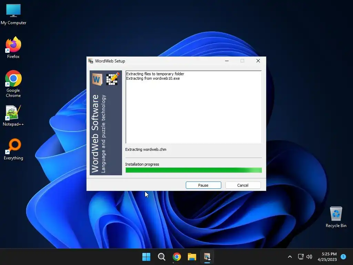Open File Explorer from the taskbar
This screenshot has width=353, height=265.
click(192, 257)
